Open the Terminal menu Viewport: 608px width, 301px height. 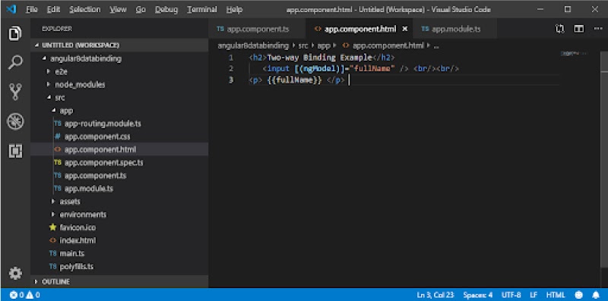[x=201, y=10]
